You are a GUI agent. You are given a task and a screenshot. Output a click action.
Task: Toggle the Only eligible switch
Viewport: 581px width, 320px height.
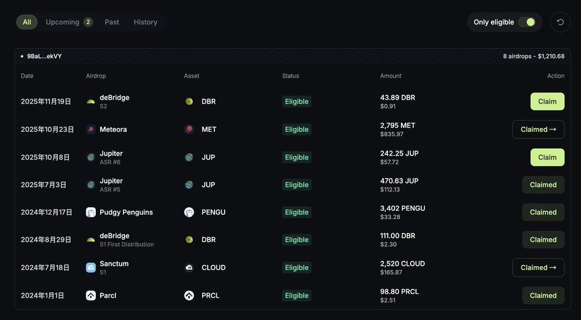click(x=526, y=22)
